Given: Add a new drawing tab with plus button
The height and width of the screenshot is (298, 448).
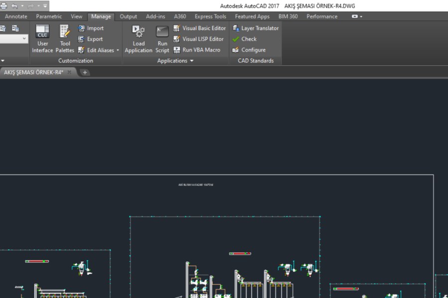Looking at the screenshot, I should tap(85, 73).
